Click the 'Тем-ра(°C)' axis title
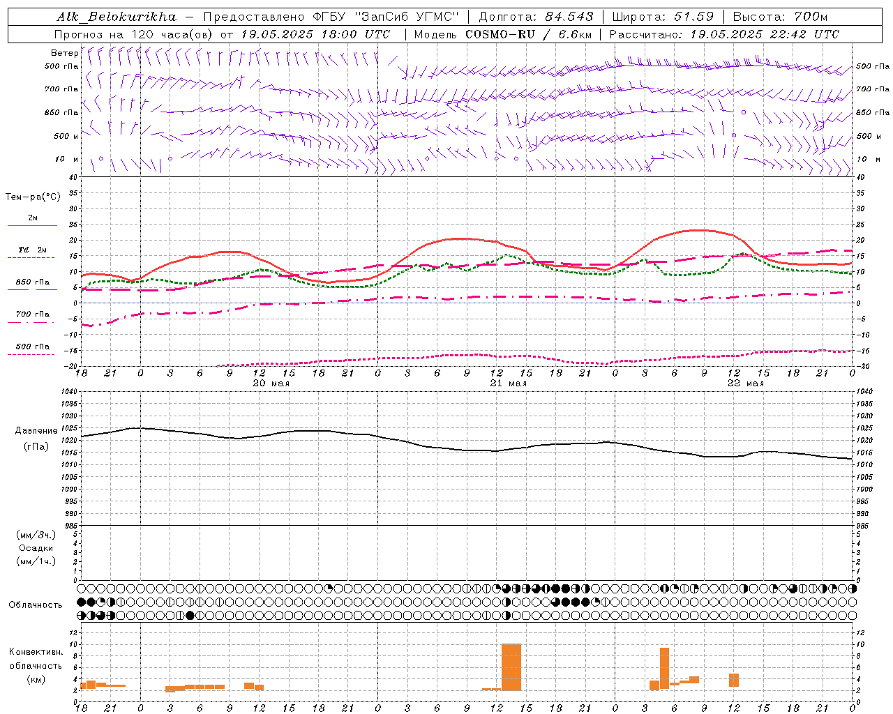This screenshot has width=893, height=714. click(x=33, y=197)
